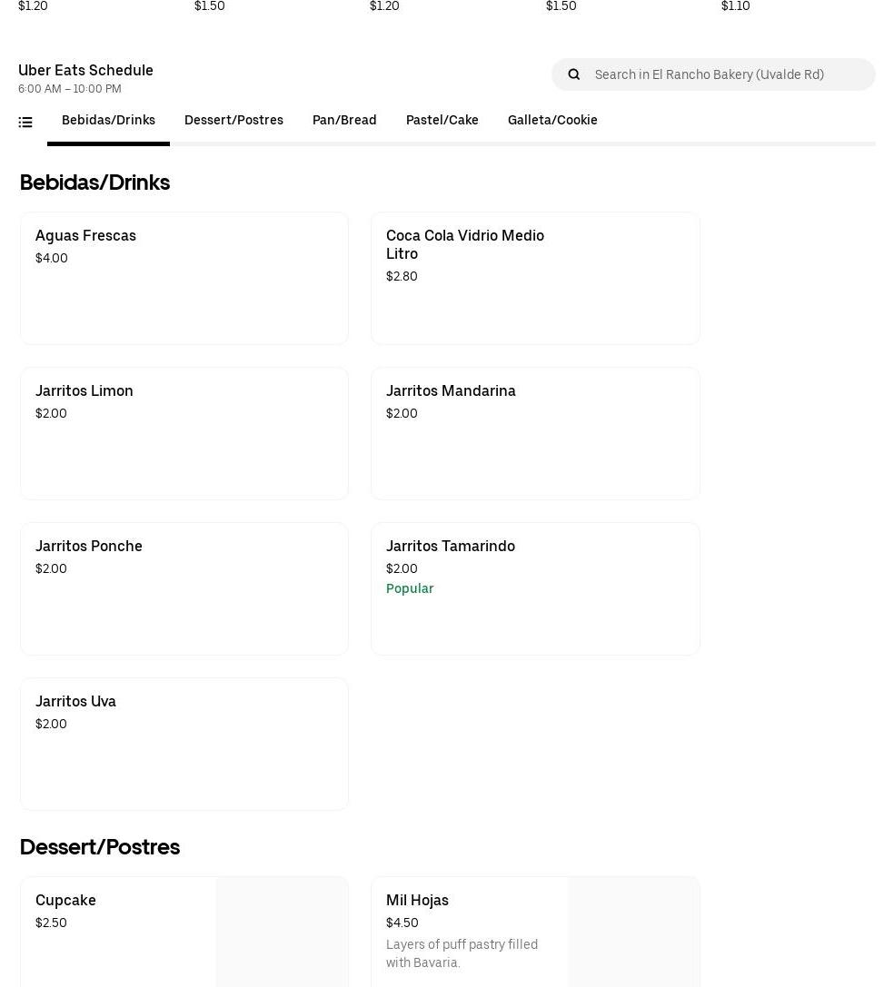Open Coca Cola Vidrio Medio Litro card
Viewport: 894px width, 987px height.
[x=535, y=278]
